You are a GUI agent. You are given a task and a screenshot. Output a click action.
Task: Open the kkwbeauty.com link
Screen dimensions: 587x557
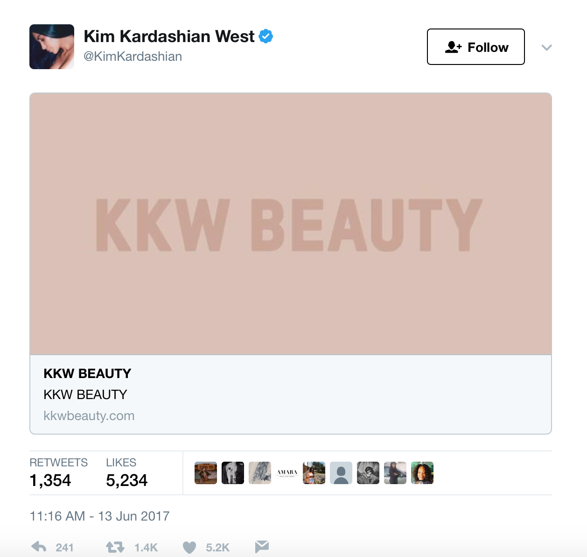[x=89, y=415]
